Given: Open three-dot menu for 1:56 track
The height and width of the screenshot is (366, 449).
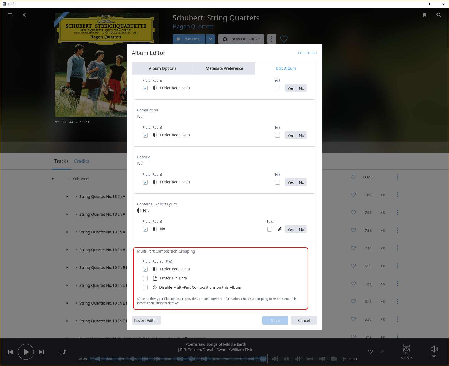Looking at the screenshot, I should [x=397, y=284].
